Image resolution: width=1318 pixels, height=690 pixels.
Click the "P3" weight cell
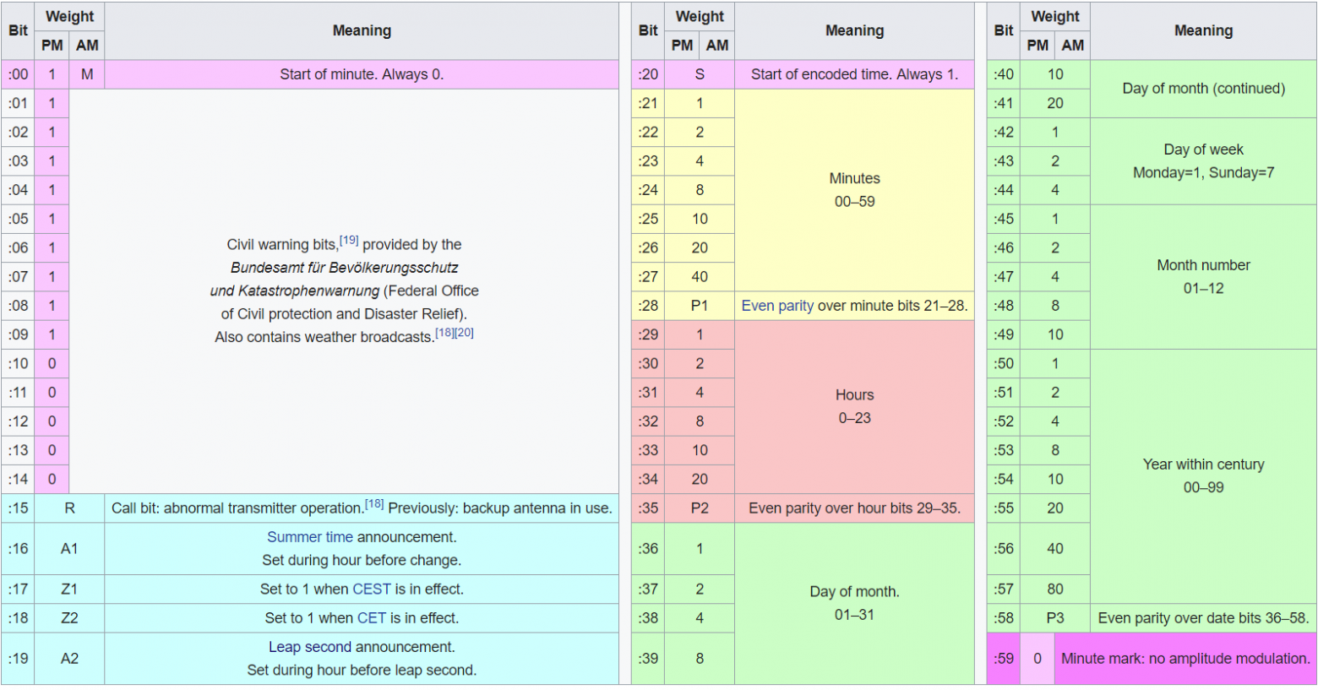pos(1055,618)
